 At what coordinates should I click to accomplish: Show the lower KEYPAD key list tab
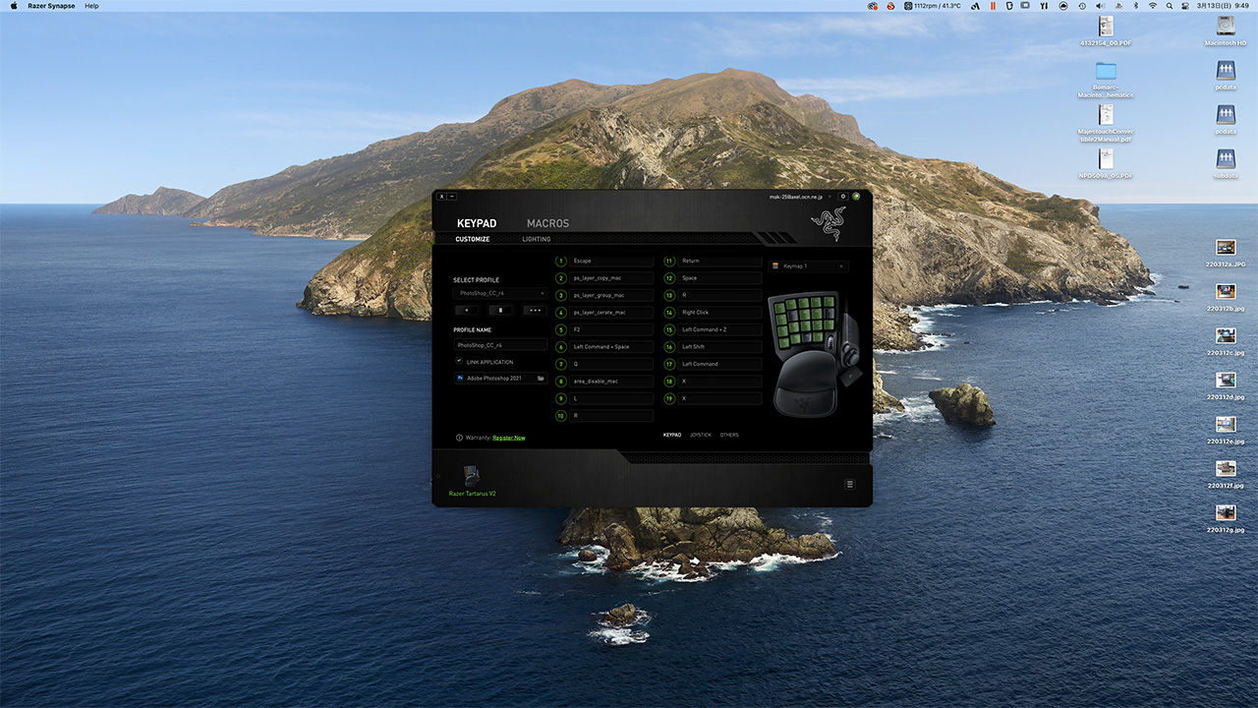coord(672,435)
